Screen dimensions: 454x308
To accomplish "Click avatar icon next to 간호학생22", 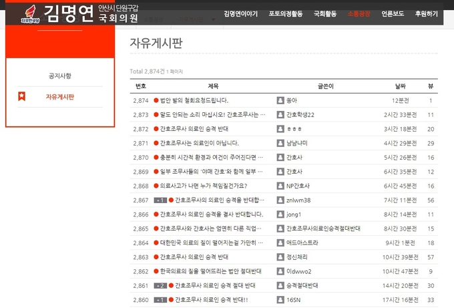I will [x=280, y=115].
